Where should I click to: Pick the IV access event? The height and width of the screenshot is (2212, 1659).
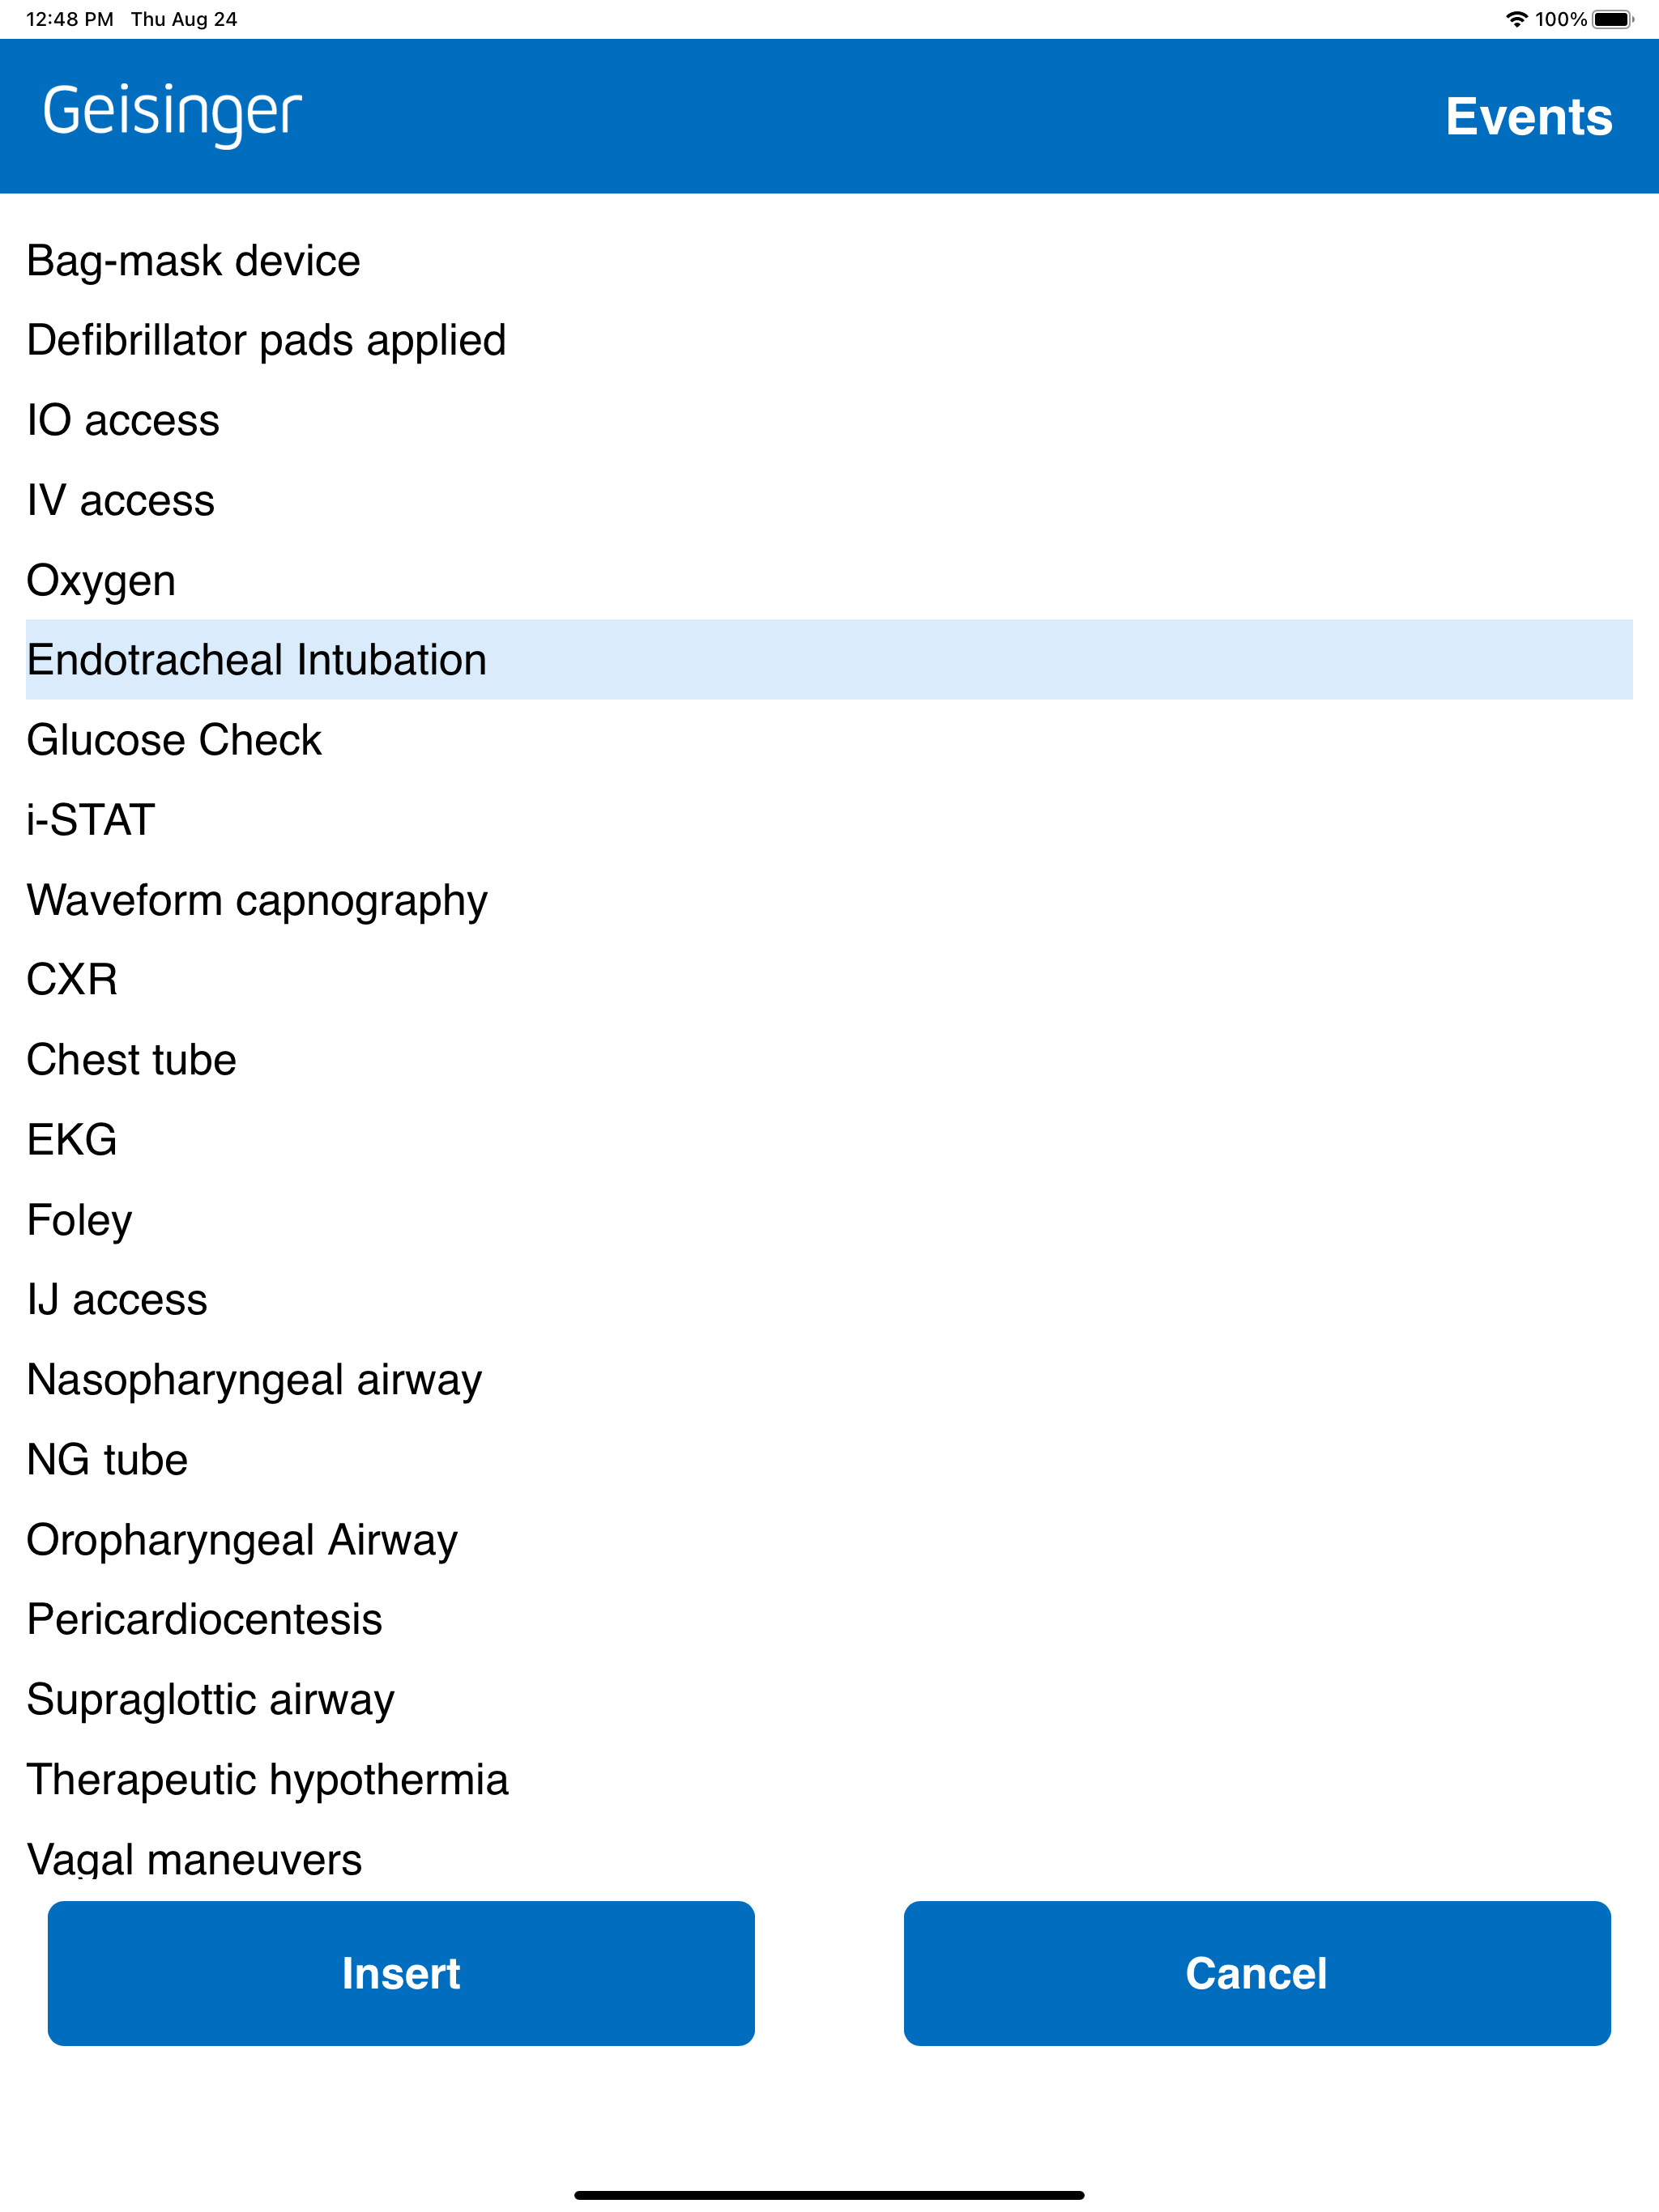click(829, 500)
